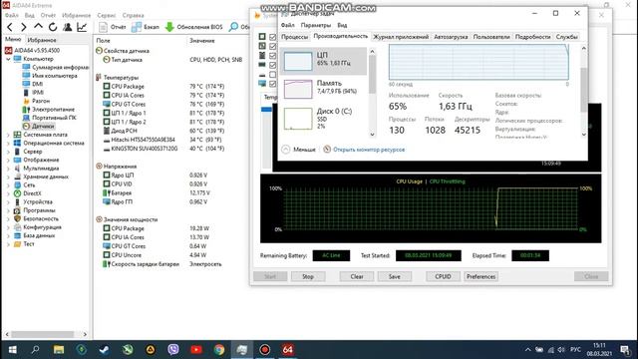Click Открыть монитор ресурсов link

(369, 150)
